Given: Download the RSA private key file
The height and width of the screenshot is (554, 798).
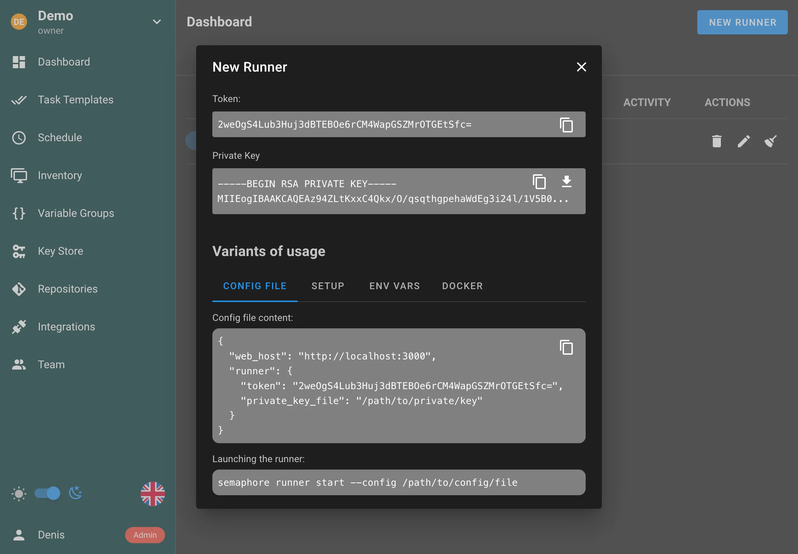Looking at the screenshot, I should pos(566,181).
